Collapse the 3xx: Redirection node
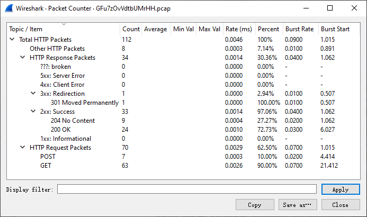Image resolution: width=367 pixels, height=217 pixels. click(33, 93)
